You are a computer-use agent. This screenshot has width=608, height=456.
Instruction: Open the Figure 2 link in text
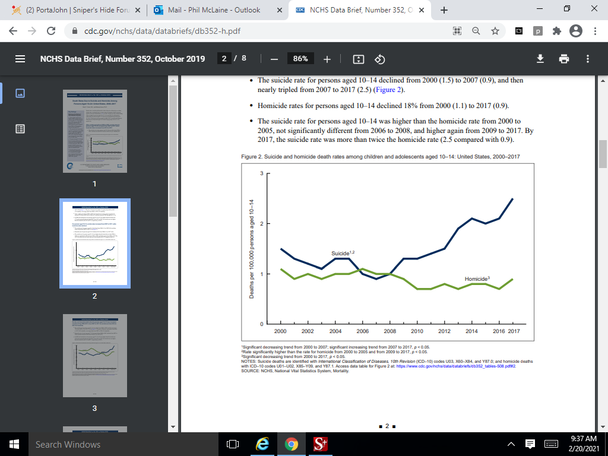[388, 90]
